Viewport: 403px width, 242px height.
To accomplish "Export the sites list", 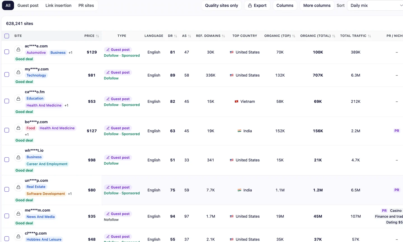I will pyautogui.click(x=257, y=5).
